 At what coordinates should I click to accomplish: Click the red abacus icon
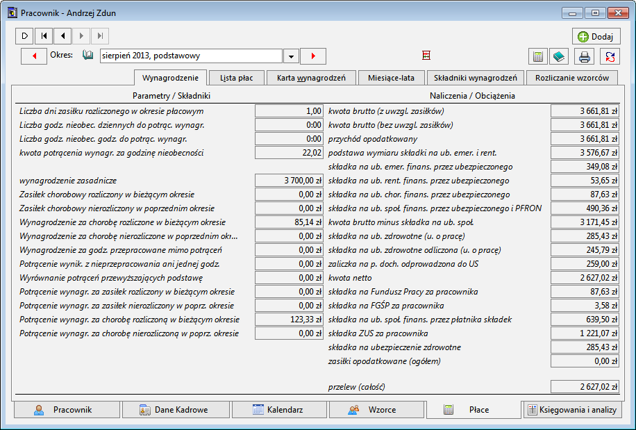tap(426, 55)
